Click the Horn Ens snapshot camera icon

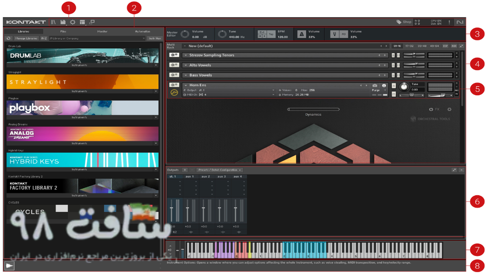pos(375,85)
